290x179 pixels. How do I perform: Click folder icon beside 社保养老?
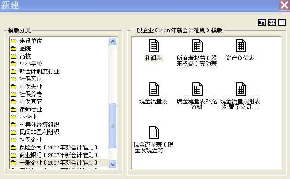click(13, 94)
